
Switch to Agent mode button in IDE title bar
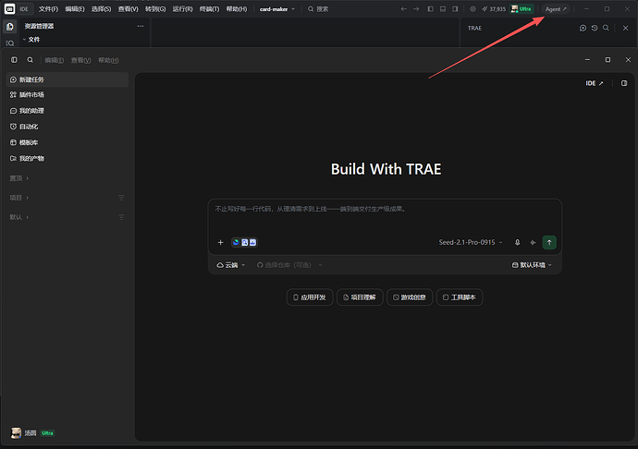[556, 9]
